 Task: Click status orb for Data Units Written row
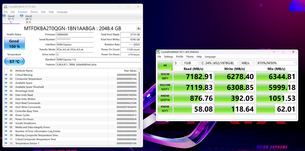tap(6, 99)
